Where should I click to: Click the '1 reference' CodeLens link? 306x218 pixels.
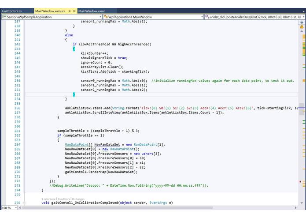48,199
